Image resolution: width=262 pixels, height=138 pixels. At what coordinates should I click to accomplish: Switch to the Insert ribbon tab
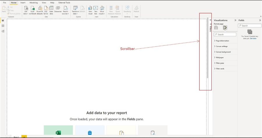pos(23,3)
